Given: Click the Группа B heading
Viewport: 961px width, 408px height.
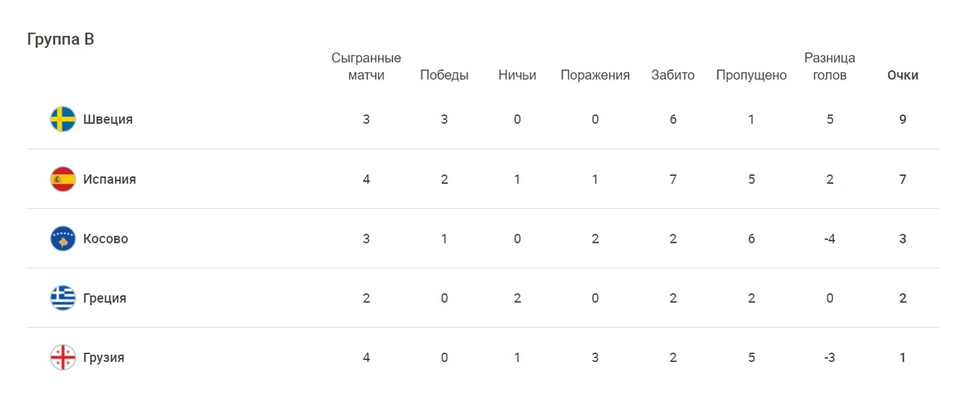Looking at the screenshot, I should pos(61,39).
